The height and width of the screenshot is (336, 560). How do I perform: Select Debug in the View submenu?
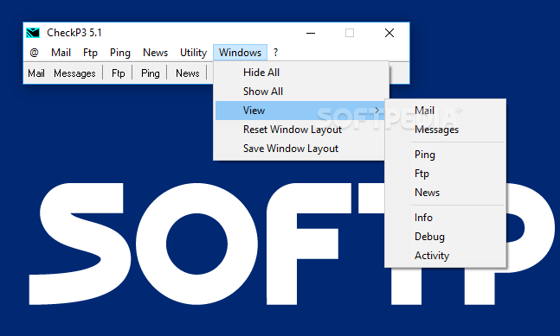tap(446, 237)
